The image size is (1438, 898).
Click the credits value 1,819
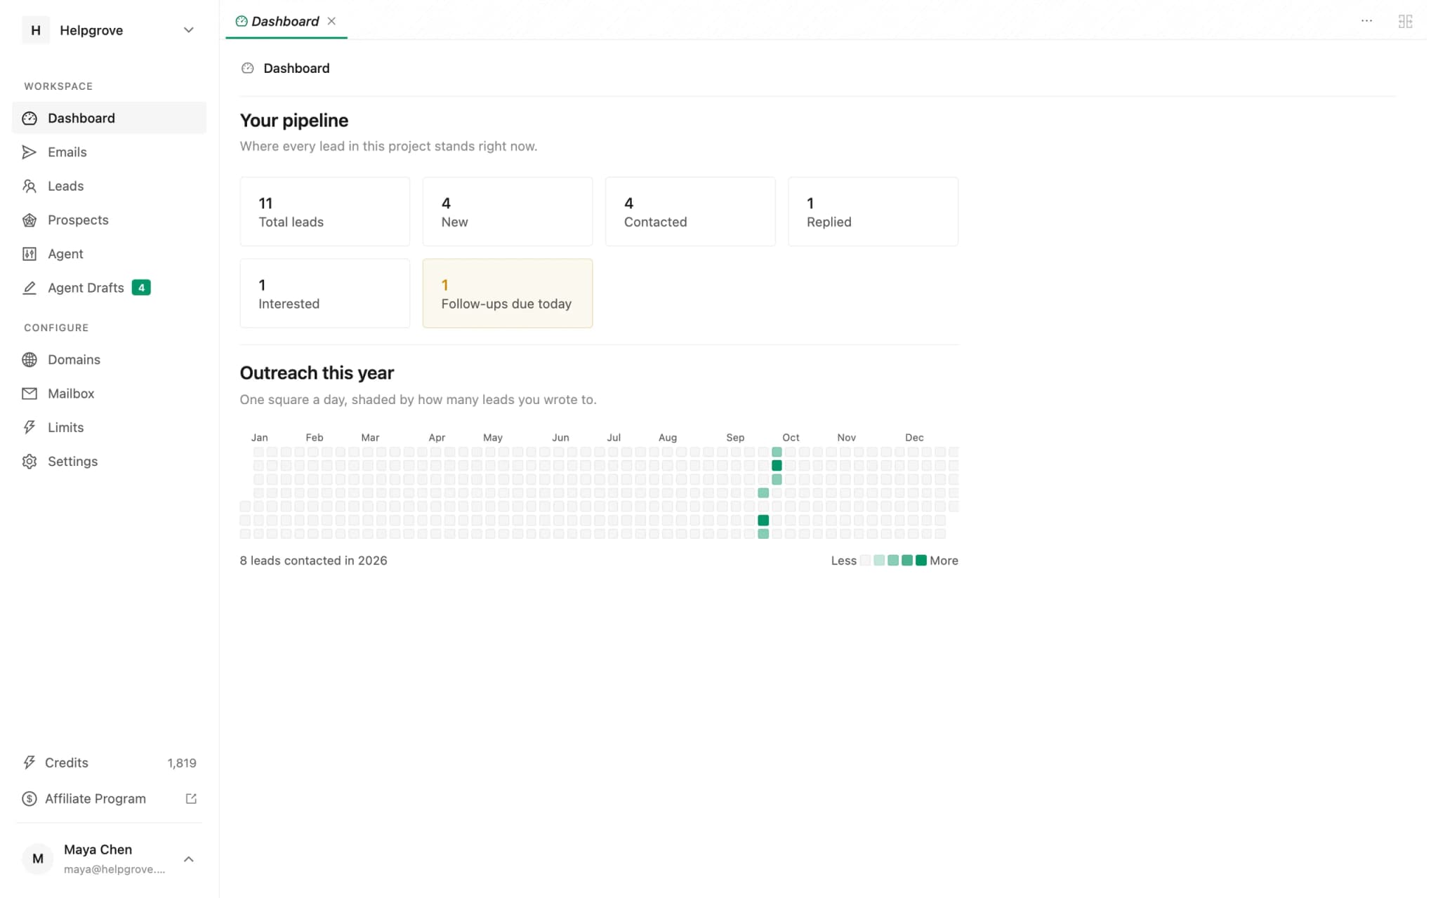pos(182,763)
